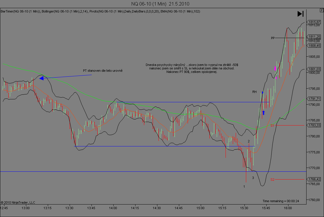The height and width of the screenshot is (217, 324).
Task: Select the large blue left-pointing arrowhead
Action: click(41, 78)
